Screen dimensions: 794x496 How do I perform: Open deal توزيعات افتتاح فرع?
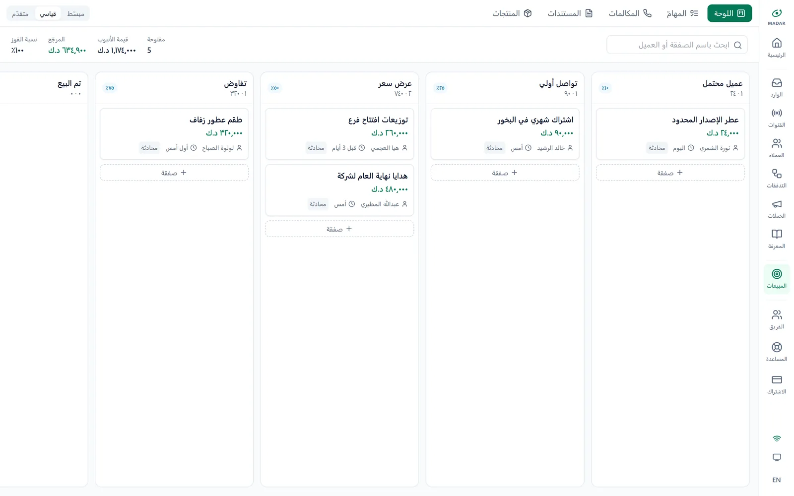point(339,134)
